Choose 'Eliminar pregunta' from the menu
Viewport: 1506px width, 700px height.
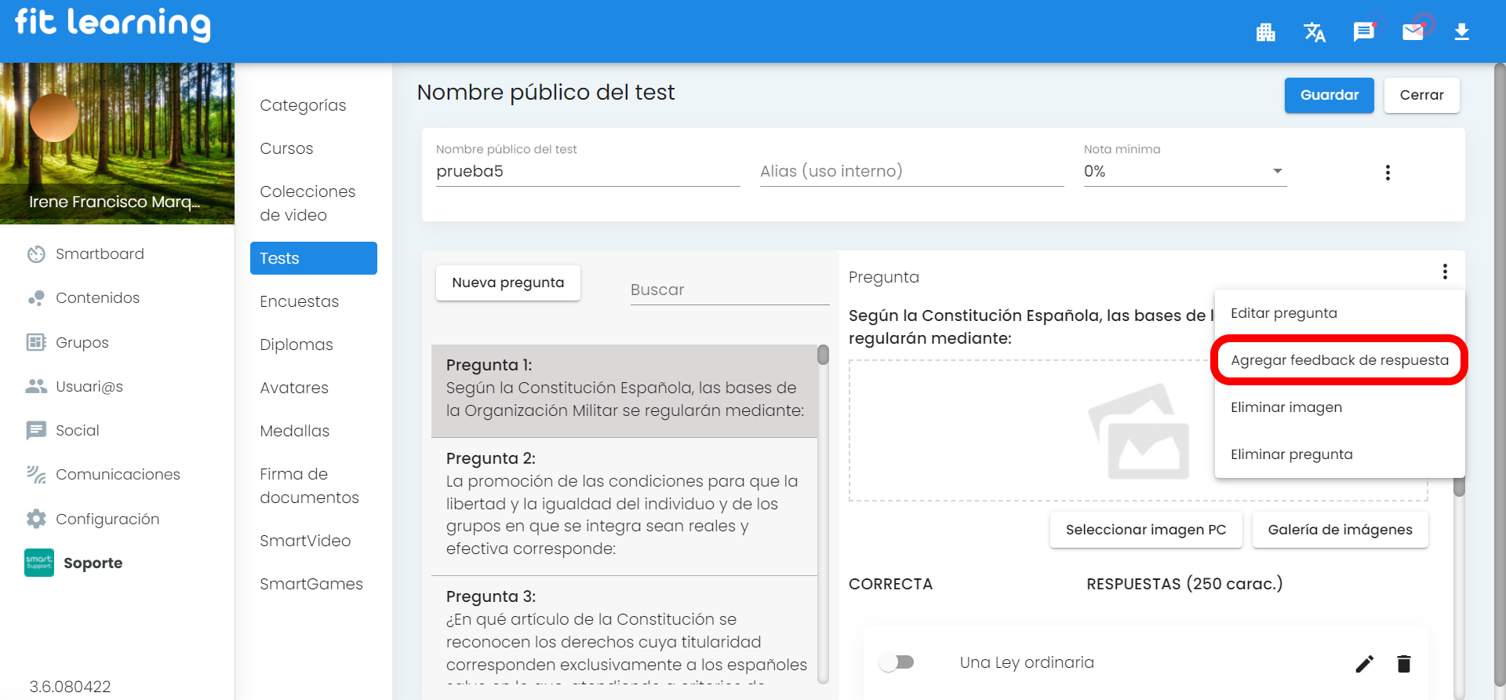tap(1291, 454)
